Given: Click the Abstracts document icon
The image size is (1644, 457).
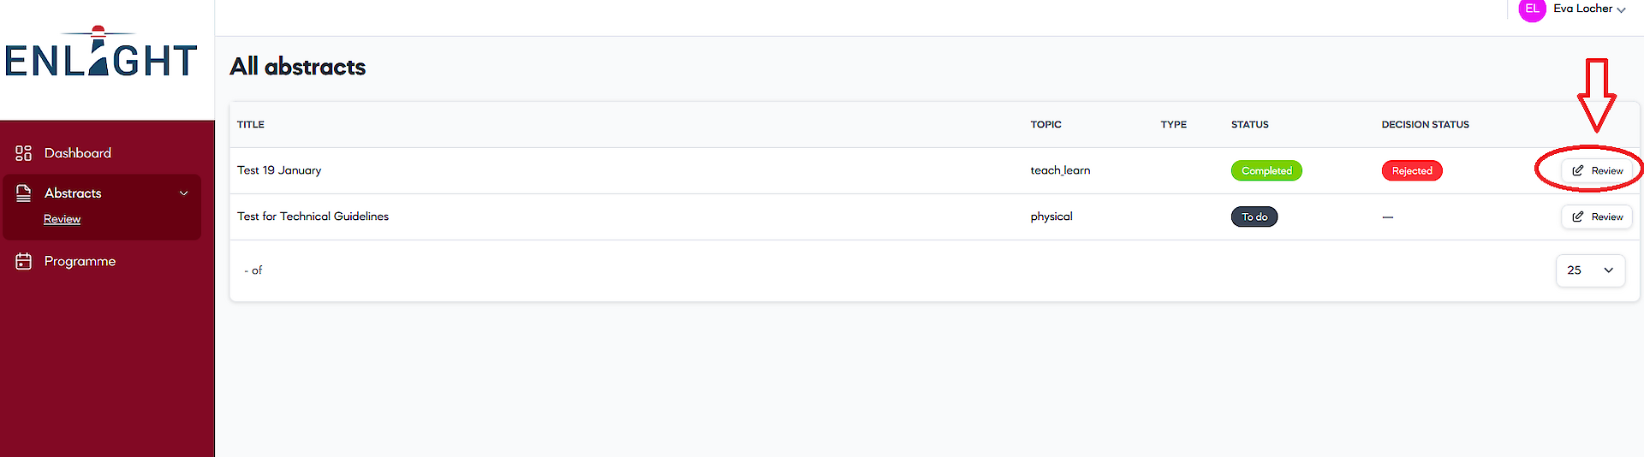Looking at the screenshot, I should [24, 193].
